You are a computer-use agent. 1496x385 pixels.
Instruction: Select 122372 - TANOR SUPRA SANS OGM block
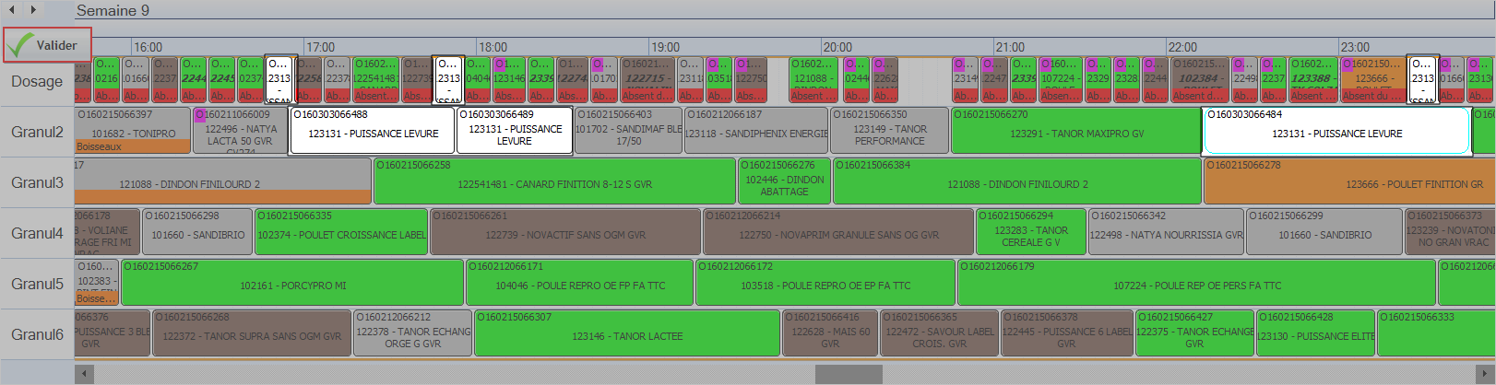(252, 333)
